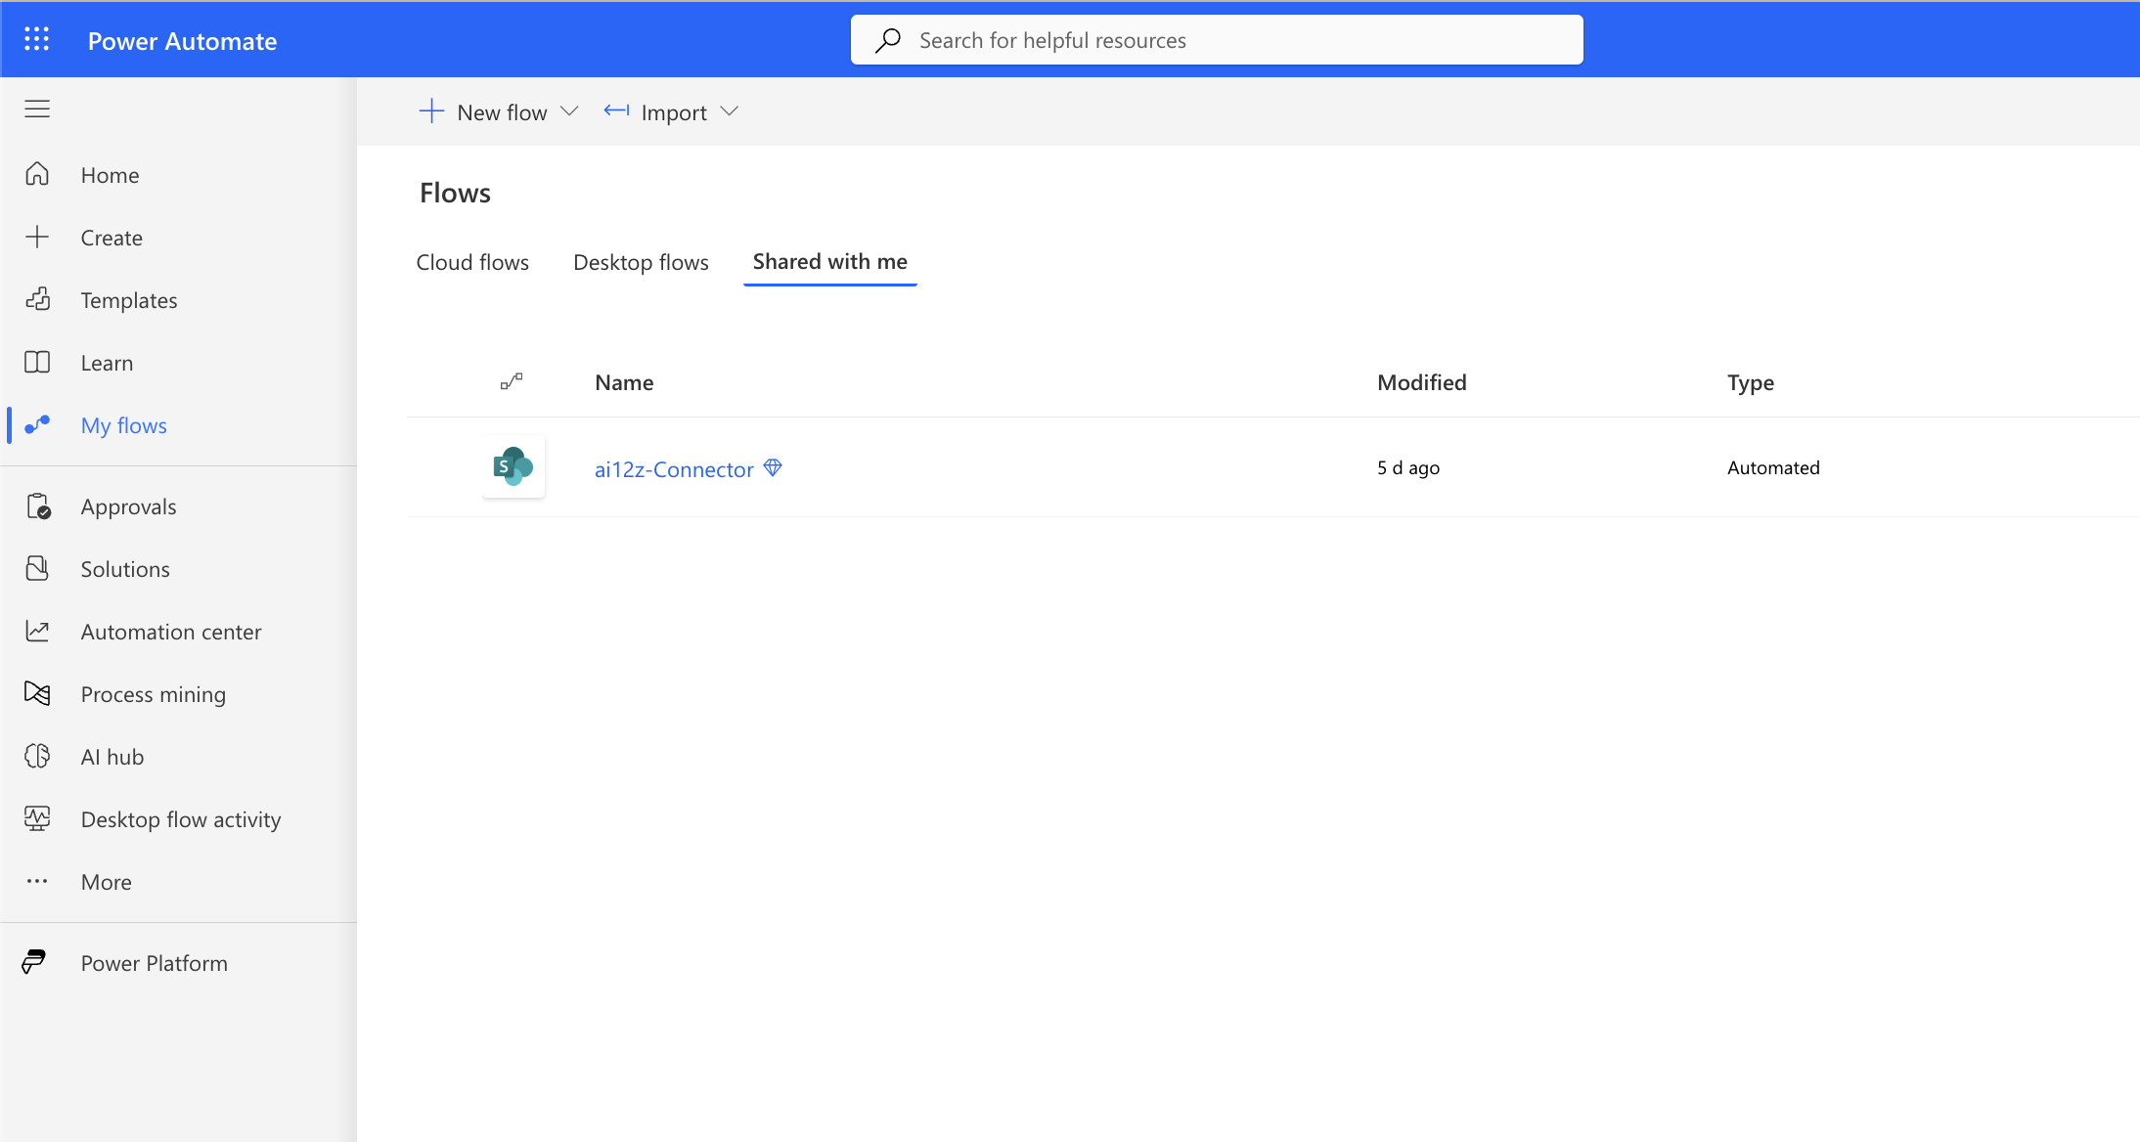The image size is (2140, 1142).
Task: Open Templates from the sidebar
Action: point(128,300)
